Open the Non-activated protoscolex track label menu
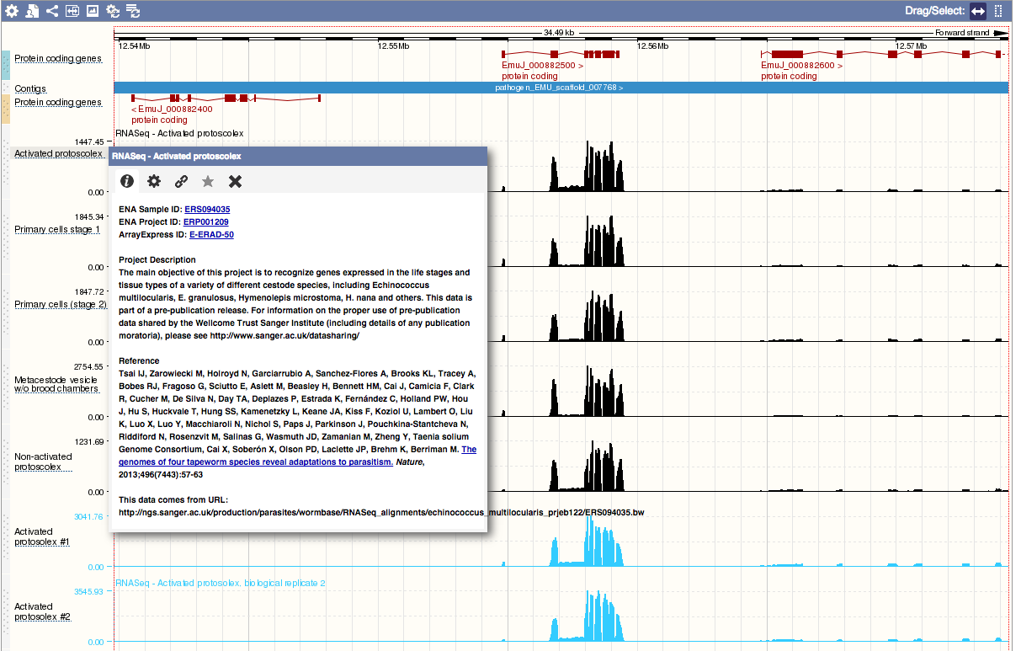Image resolution: width=1021 pixels, height=651 pixels. (43, 462)
